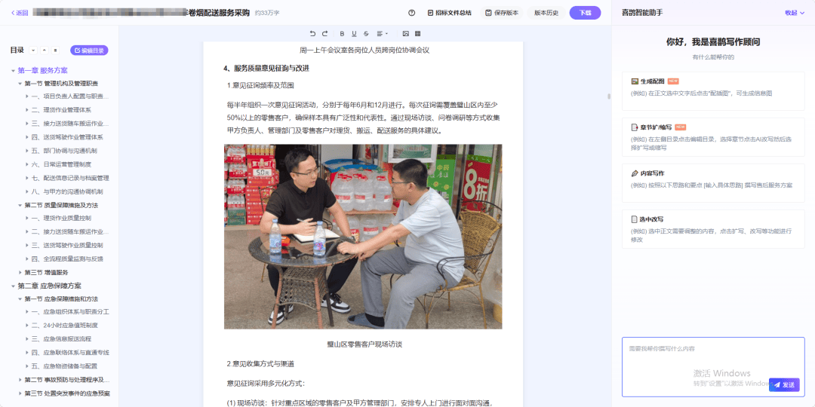Collapse 第一章 服务方案 chapter

click(13, 71)
